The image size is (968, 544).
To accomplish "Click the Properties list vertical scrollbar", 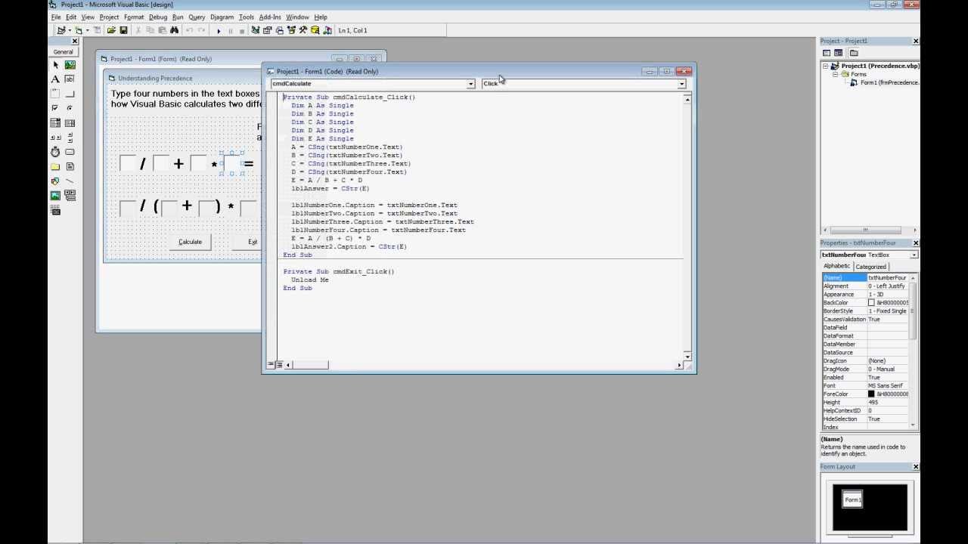I will [x=914, y=351].
